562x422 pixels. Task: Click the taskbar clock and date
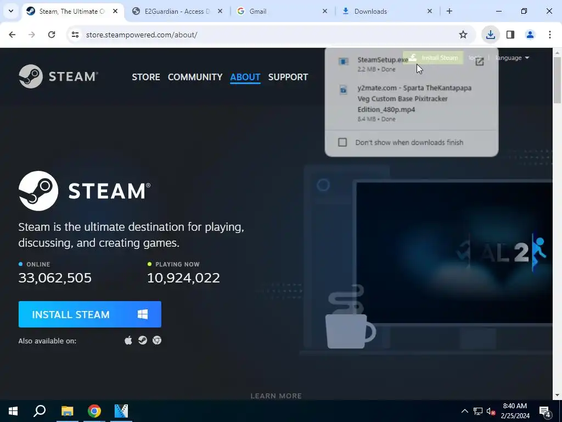515,411
